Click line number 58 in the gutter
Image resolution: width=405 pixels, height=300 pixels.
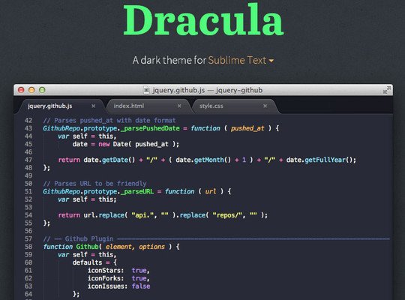pyautogui.click(x=28, y=247)
